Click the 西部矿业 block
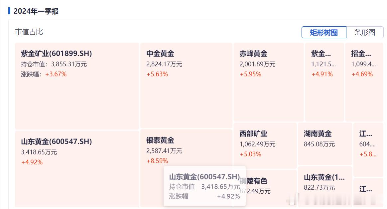387x209 pixels. 265,145
